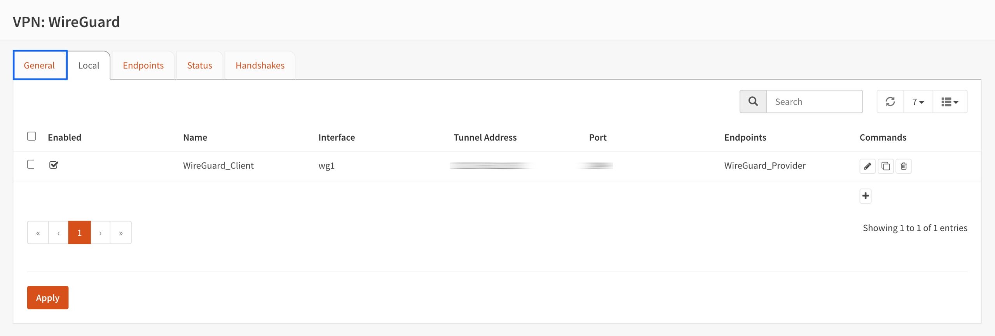995x336 pixels.
Task: Select the WireGuard_Client row checkbox
Action: point(31,164)
